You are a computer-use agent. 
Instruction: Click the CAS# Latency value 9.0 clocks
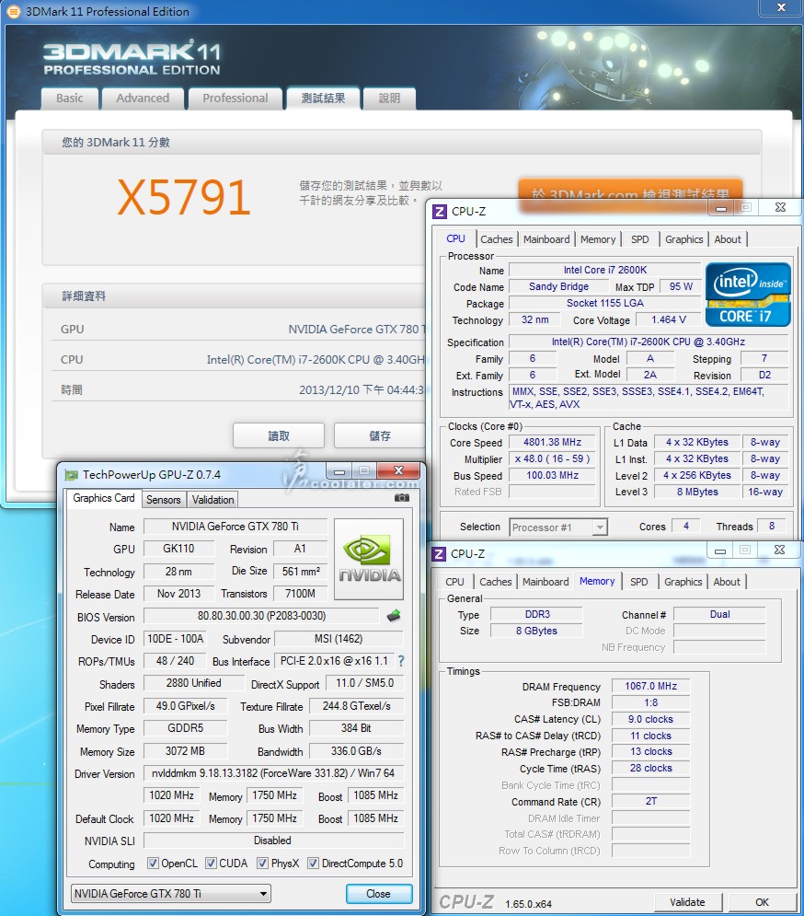tap(651, 719)
